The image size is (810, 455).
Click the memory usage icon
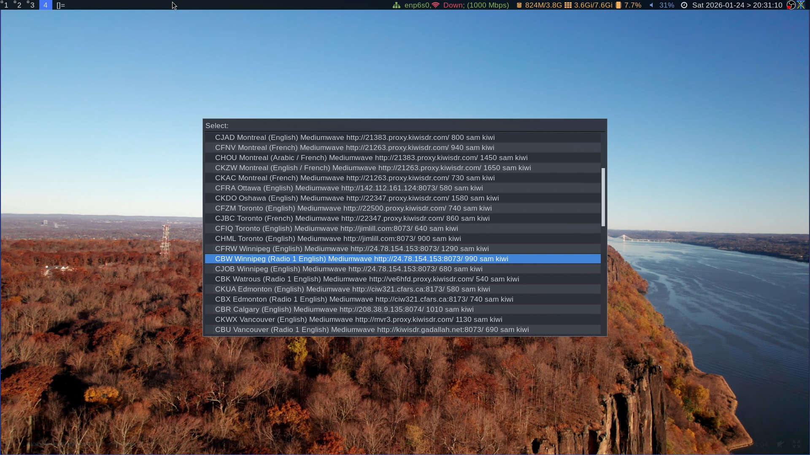click(x=568, y=5)
